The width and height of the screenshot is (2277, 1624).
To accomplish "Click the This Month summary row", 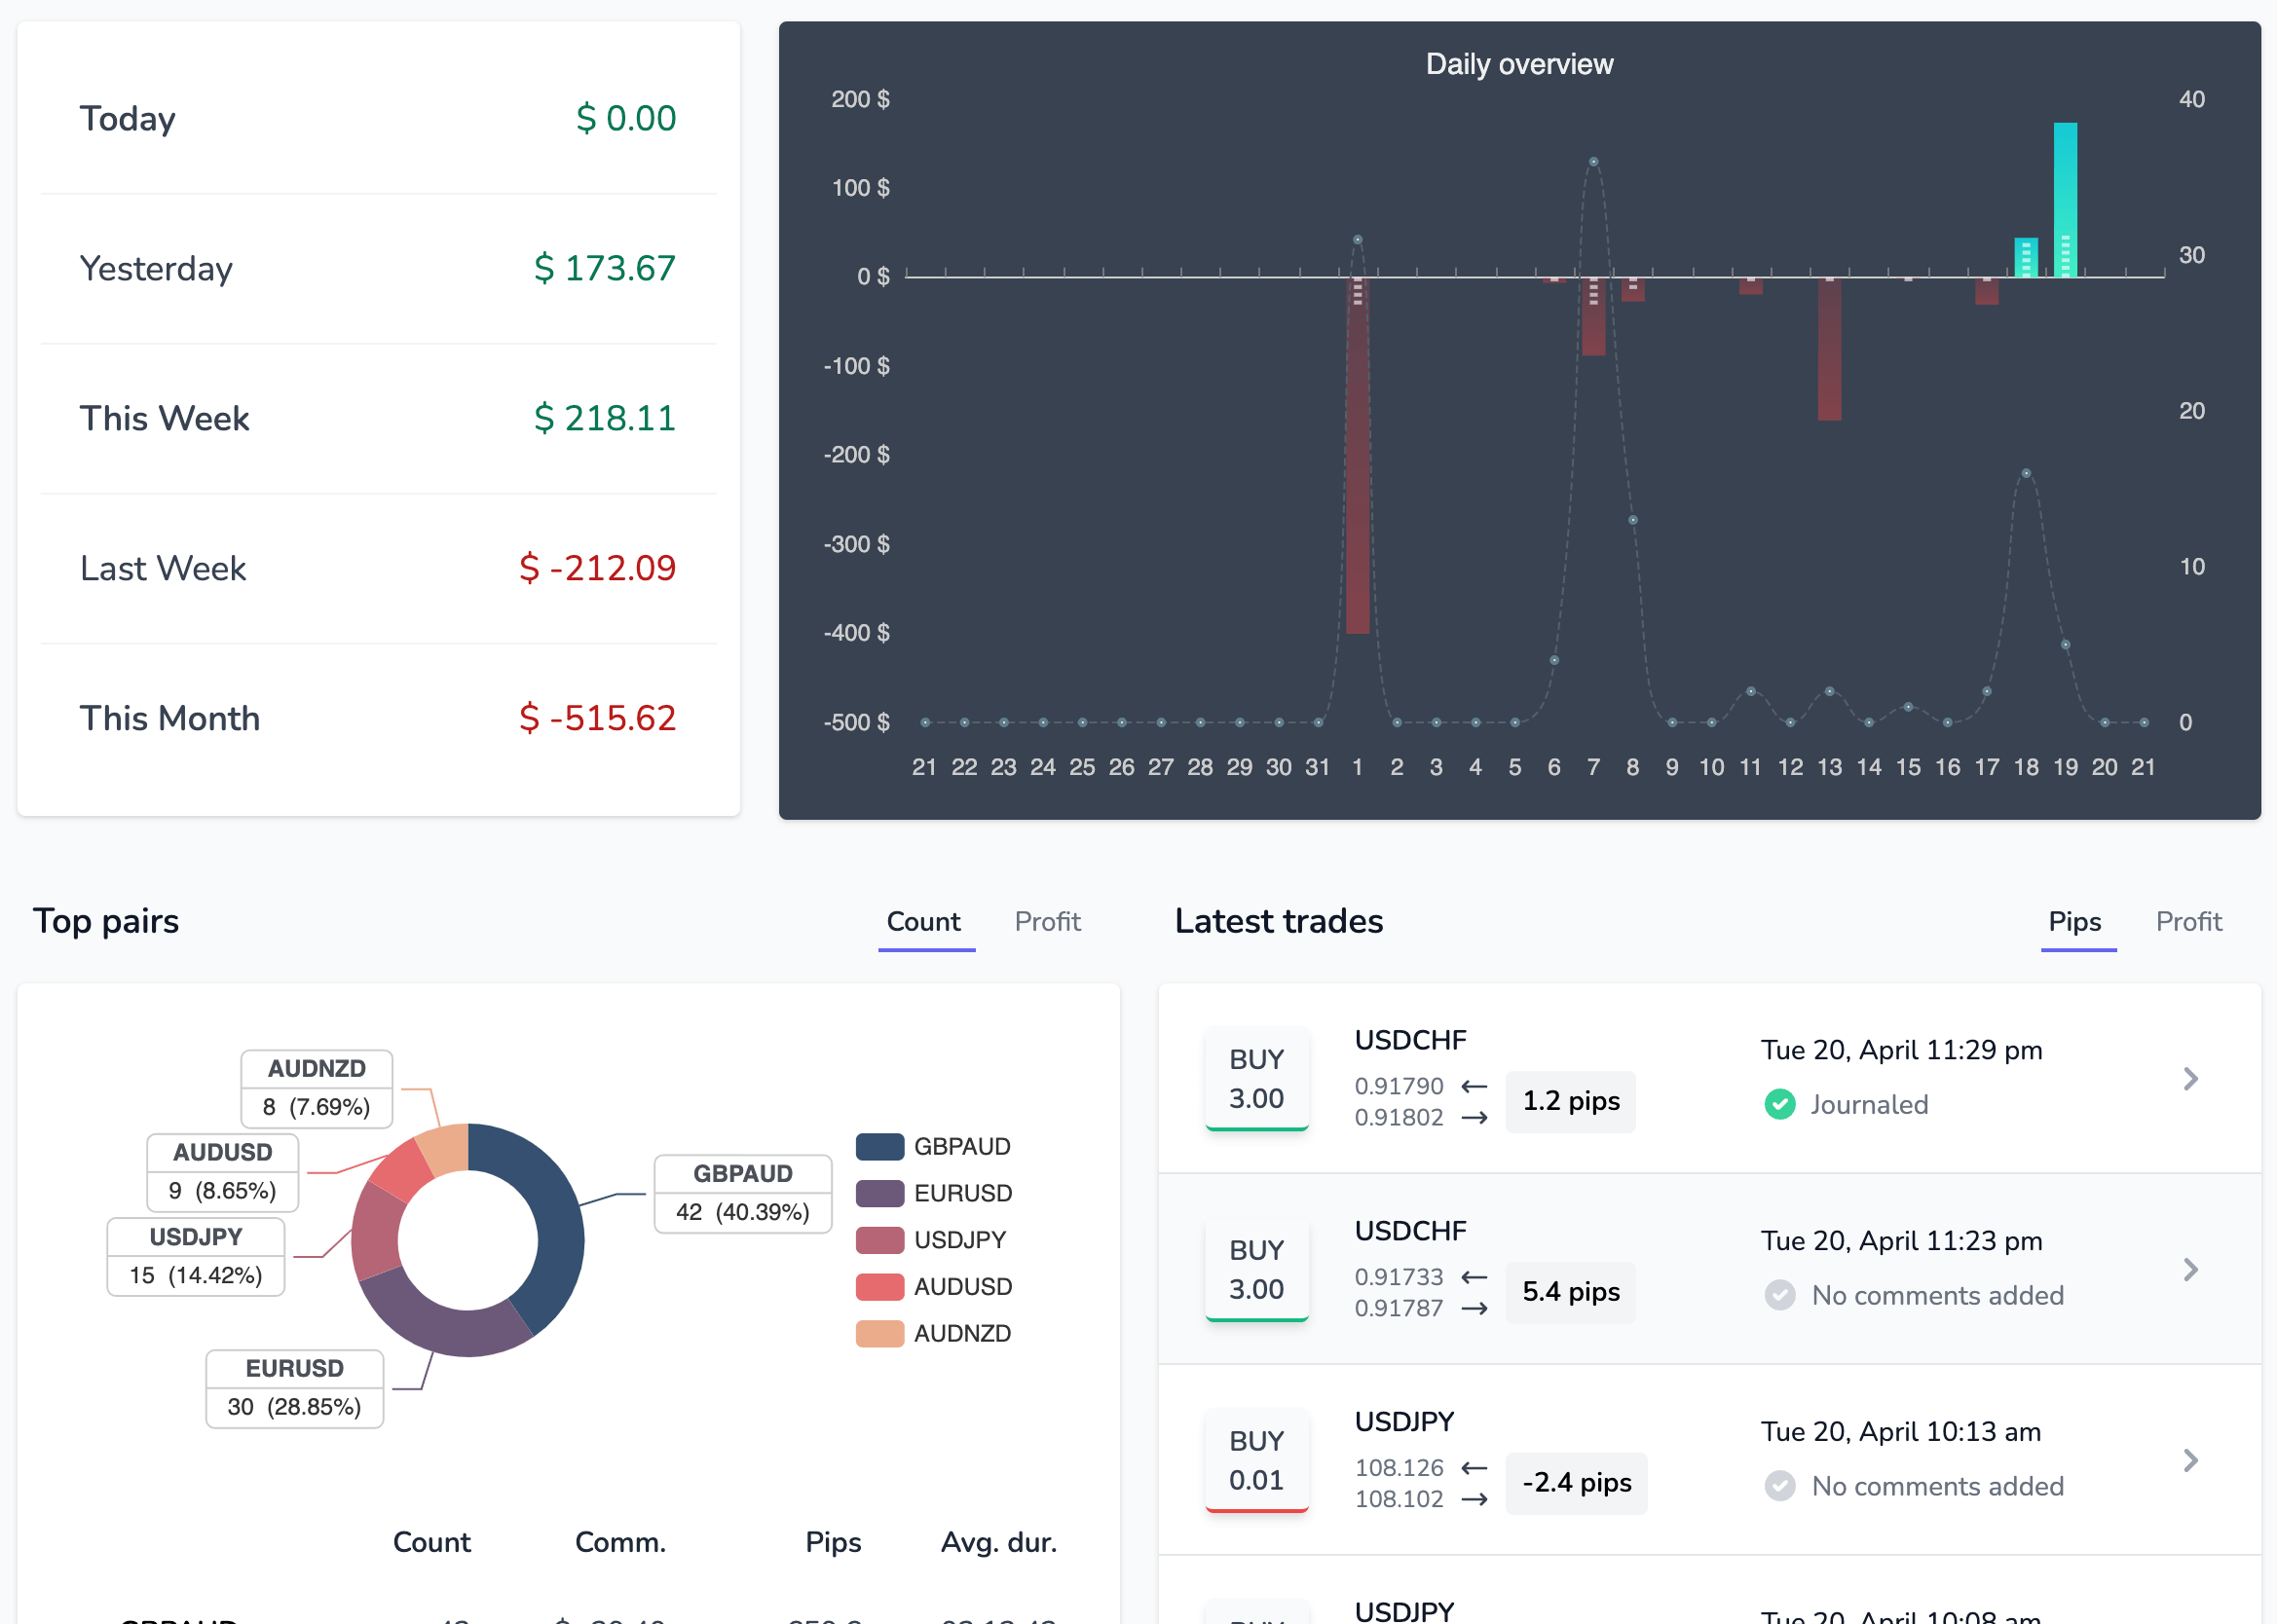I will (x=377, y=718).
